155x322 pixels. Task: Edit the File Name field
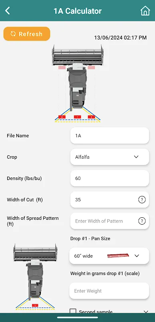pyautogui.click(x=110, y=136)
